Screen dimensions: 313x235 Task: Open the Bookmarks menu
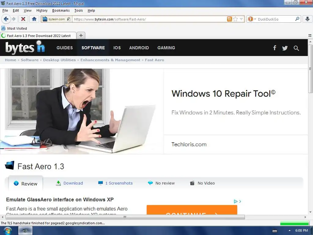61,10
